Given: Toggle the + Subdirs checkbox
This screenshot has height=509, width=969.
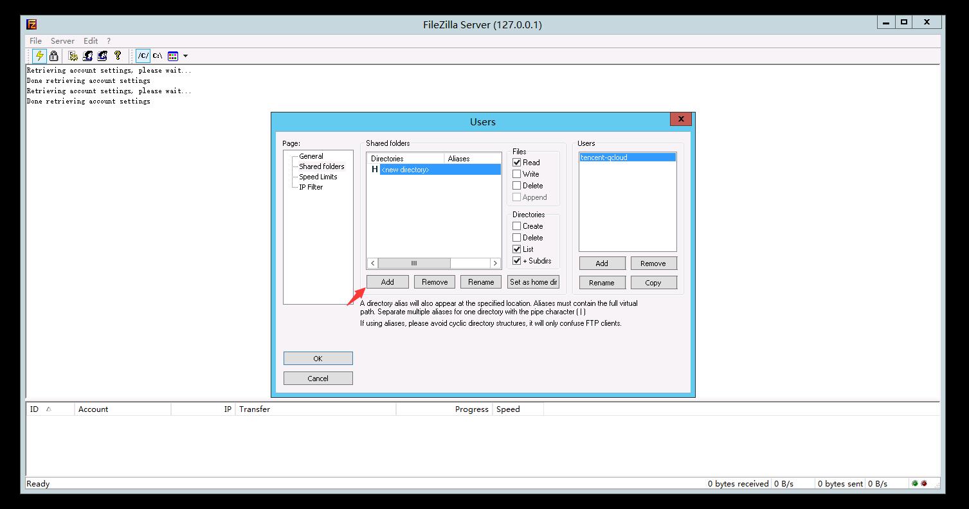Looking at the screenshot, I should tap(516, 261).
